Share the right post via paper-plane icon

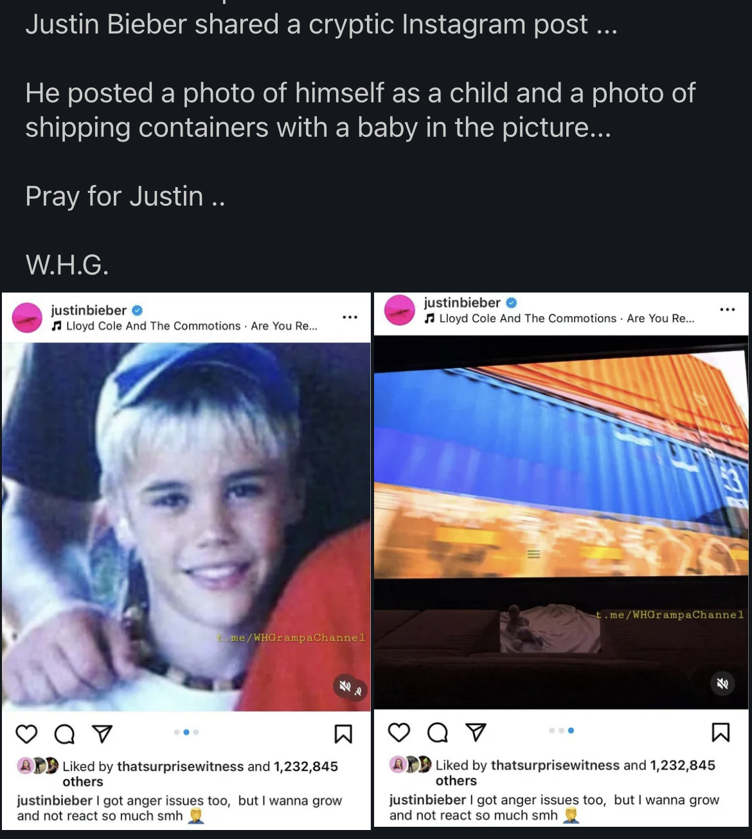click(x=475, y=732)
